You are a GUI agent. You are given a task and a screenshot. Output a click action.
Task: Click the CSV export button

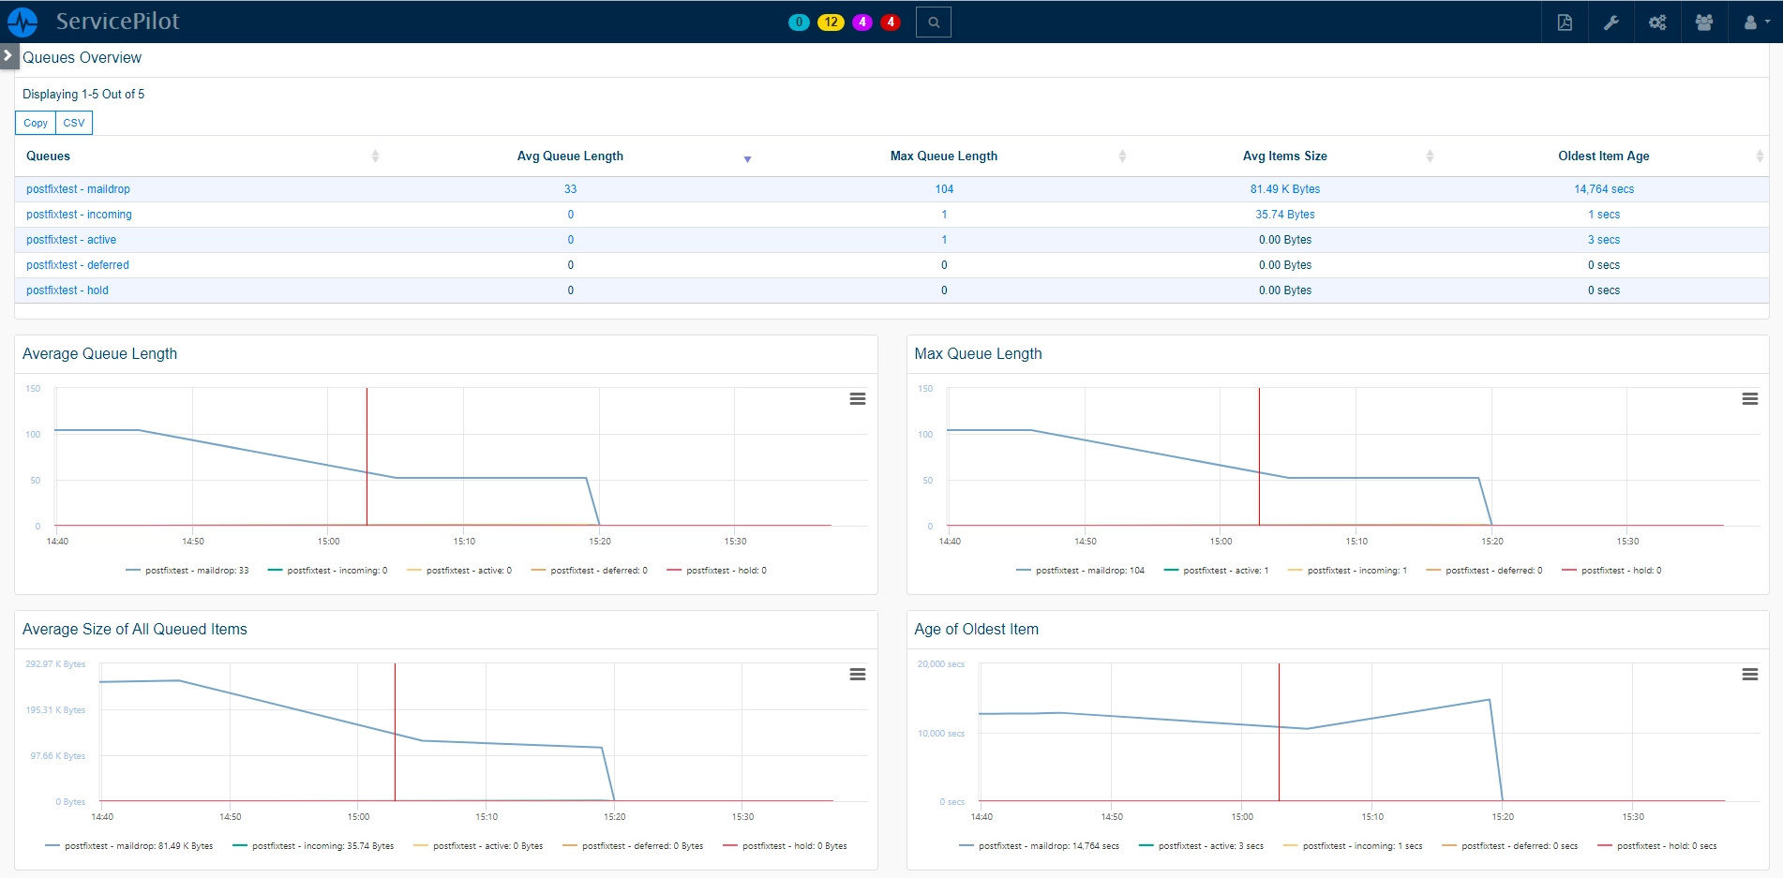(74, 123)
